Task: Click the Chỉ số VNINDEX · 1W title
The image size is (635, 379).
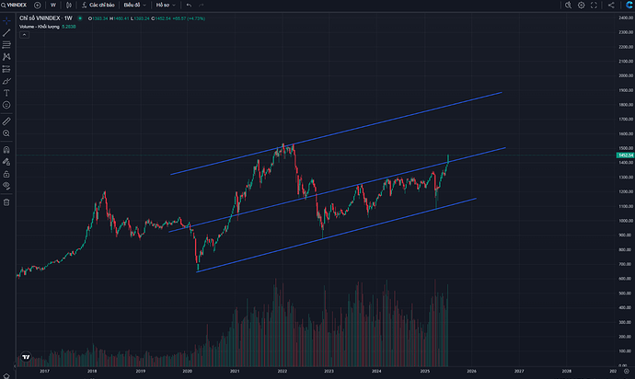Action: point(46,18)
